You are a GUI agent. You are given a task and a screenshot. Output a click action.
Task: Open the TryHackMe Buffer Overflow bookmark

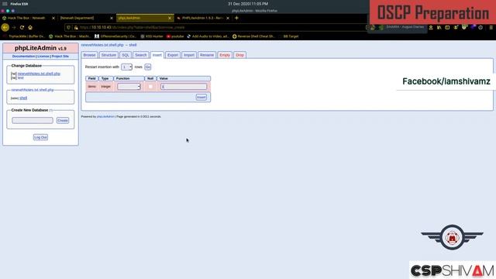[x=25, y=36]
